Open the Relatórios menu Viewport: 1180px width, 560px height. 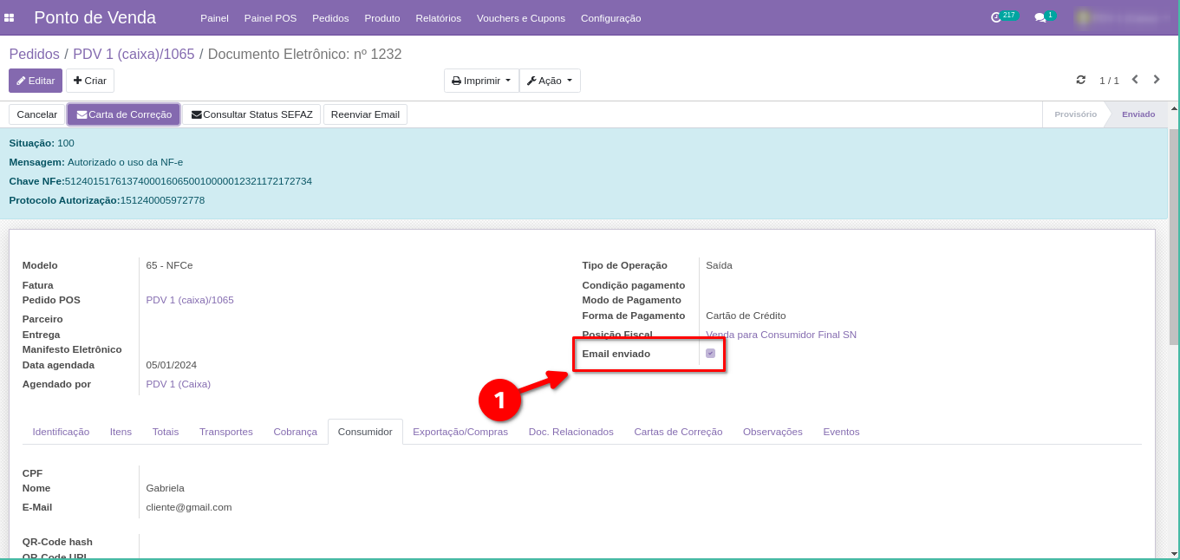(x=438, y=18)
